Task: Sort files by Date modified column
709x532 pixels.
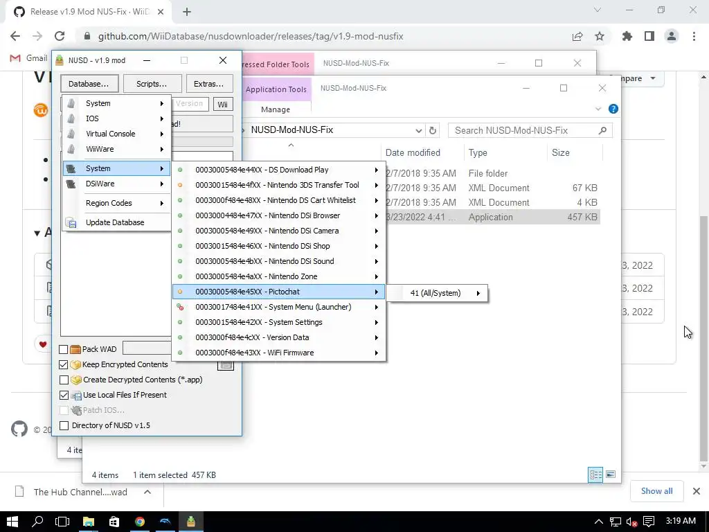Action: coord(413,153)
